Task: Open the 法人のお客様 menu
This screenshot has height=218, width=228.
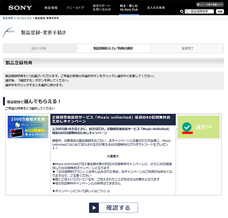Action: 156,8
